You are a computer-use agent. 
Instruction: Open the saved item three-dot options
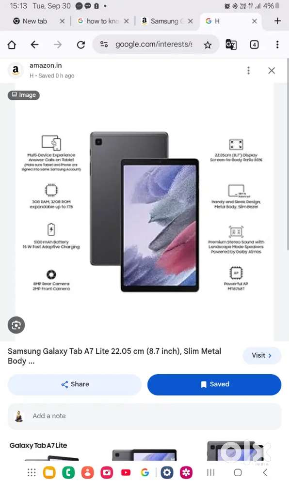[x=248, y=70]
